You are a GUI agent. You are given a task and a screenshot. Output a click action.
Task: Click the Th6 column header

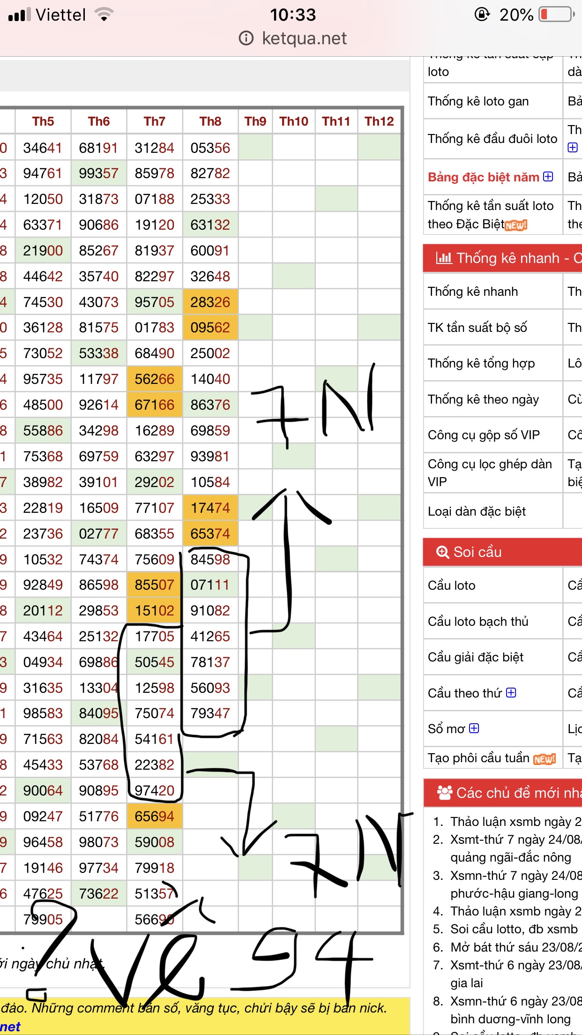point(99,121)
